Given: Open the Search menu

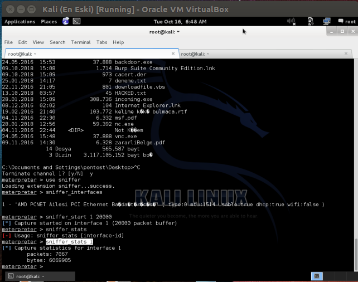Looking at the screenshot, I should coord(57,42).
